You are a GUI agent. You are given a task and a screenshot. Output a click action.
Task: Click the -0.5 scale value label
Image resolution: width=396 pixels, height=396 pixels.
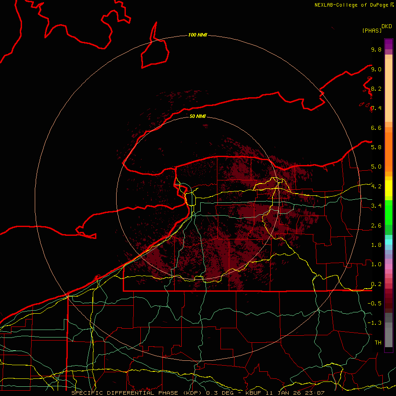point(375,304)
